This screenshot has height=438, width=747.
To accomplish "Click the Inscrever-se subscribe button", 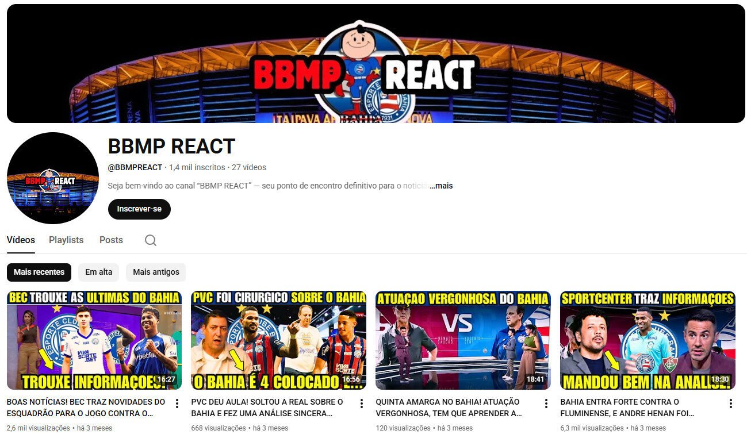I will (x=139, y=209).
